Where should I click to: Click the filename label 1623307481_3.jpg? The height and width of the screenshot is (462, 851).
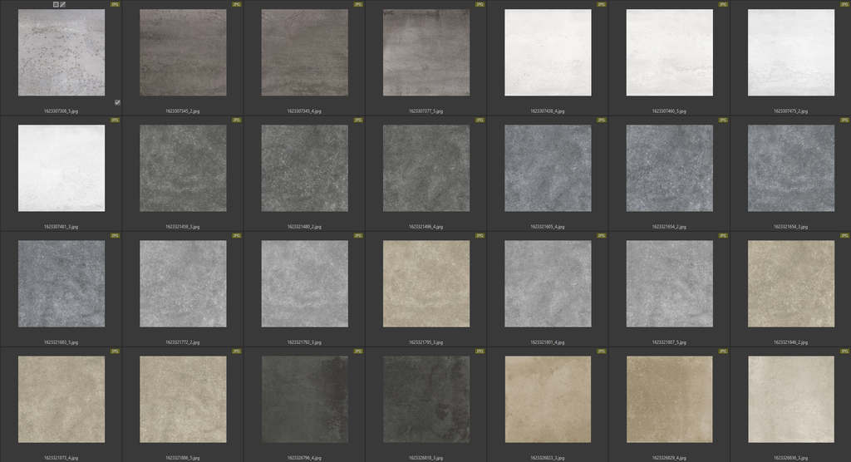pyautogui.click(x=61, y=226)
